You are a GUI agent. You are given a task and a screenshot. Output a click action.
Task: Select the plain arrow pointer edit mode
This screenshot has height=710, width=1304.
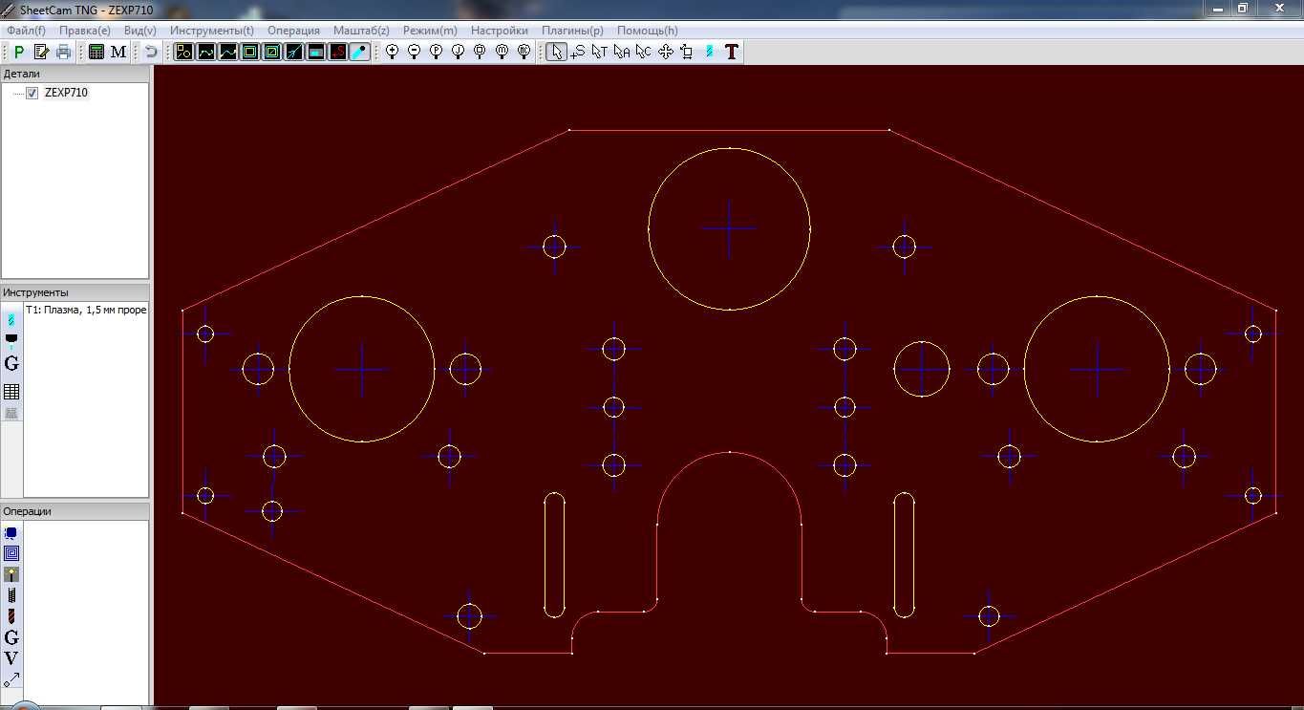[x=556, y=52]
